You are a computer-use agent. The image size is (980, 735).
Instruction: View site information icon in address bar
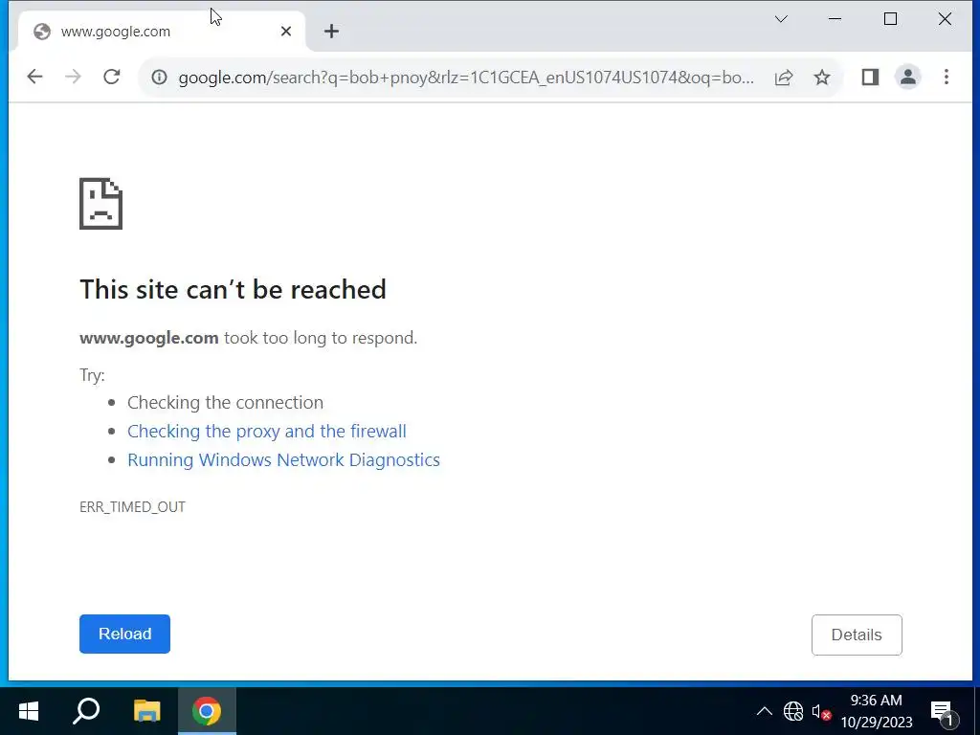(x=160, y=77)
